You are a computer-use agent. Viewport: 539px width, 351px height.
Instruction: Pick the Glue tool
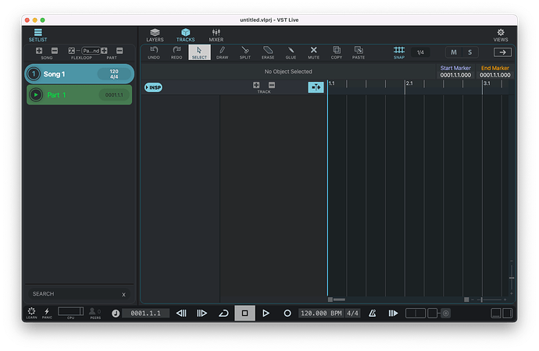pyautogui.click(x=291, y=52)
